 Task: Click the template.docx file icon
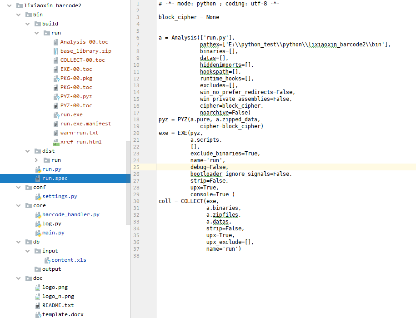[38, 315]
